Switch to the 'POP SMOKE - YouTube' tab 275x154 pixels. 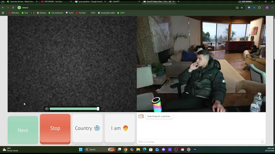(x=53, y=2)
